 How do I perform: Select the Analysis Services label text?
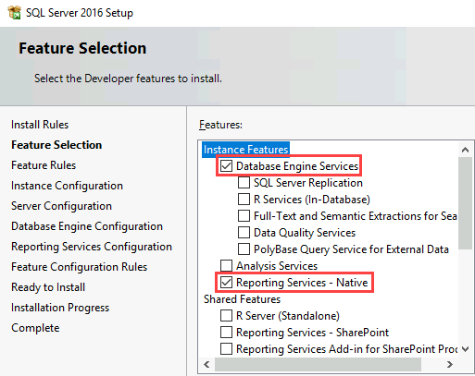pos(277,266)
